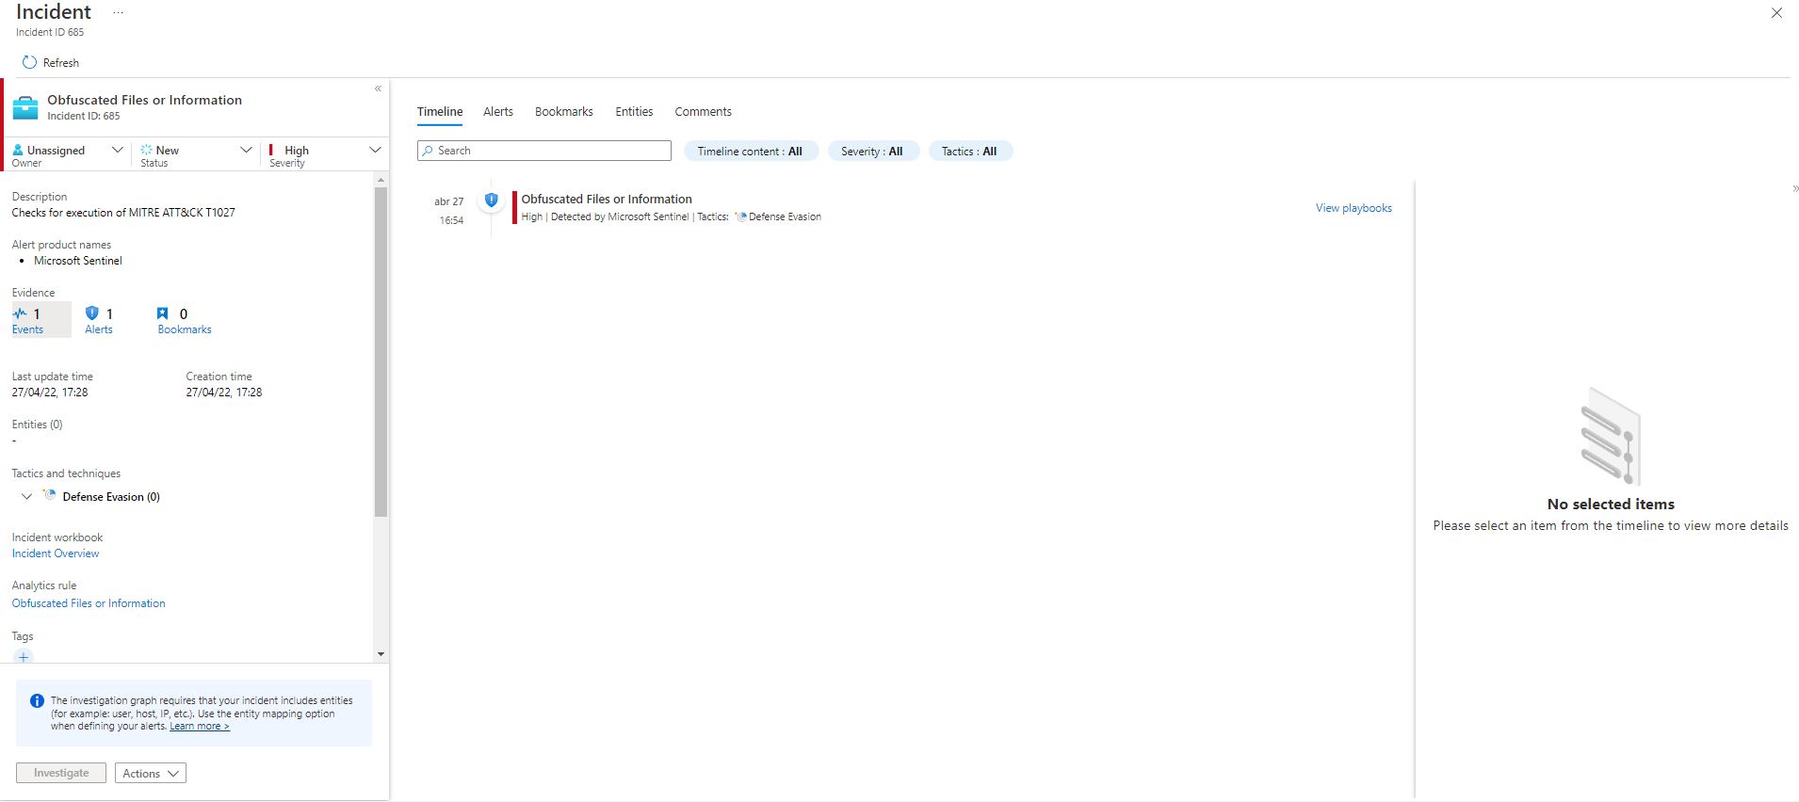1799x802 pixels.
Task: Toggle the Severity : All filter
Action: pos(871,152)
